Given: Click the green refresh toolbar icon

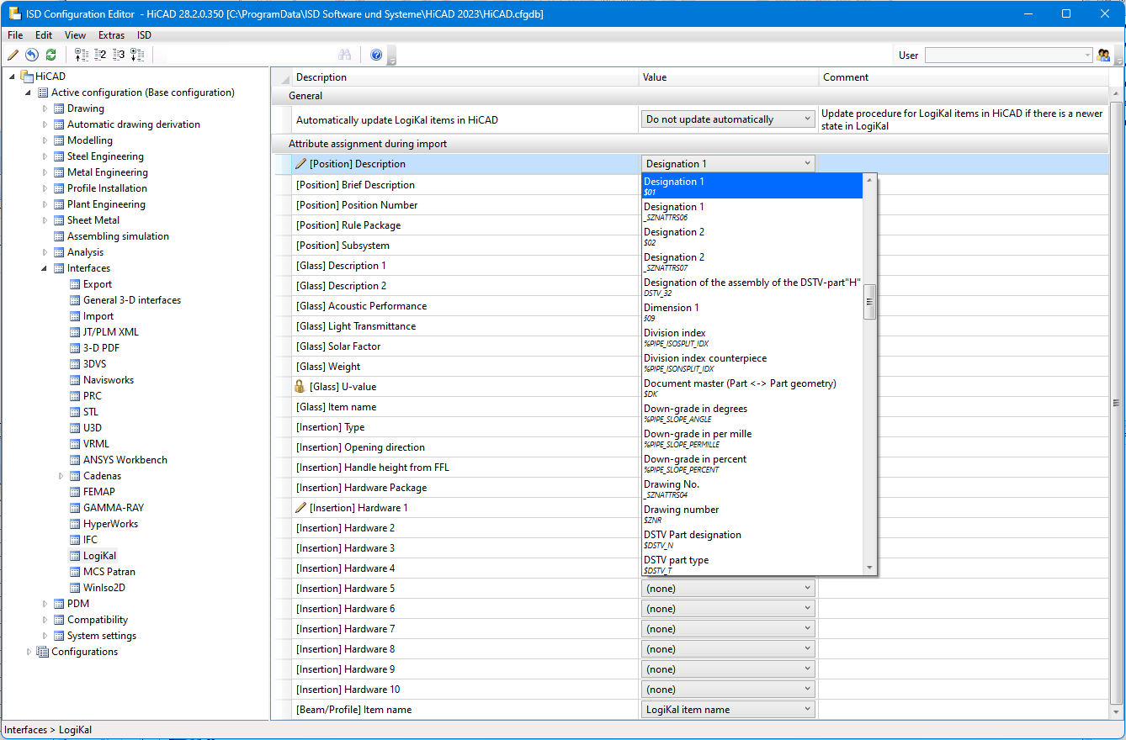Looking at the screenshot, I should (x=50, y=55).
